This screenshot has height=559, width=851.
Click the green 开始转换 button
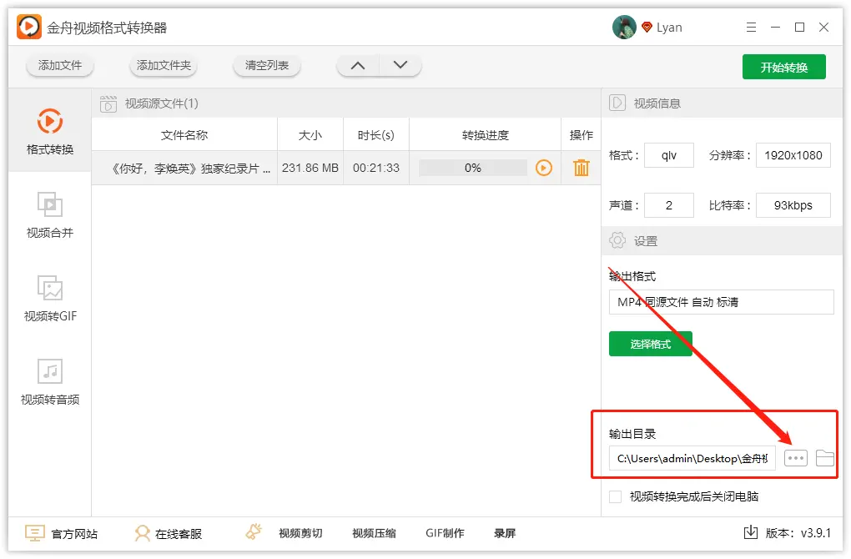[x=783, y=67]
